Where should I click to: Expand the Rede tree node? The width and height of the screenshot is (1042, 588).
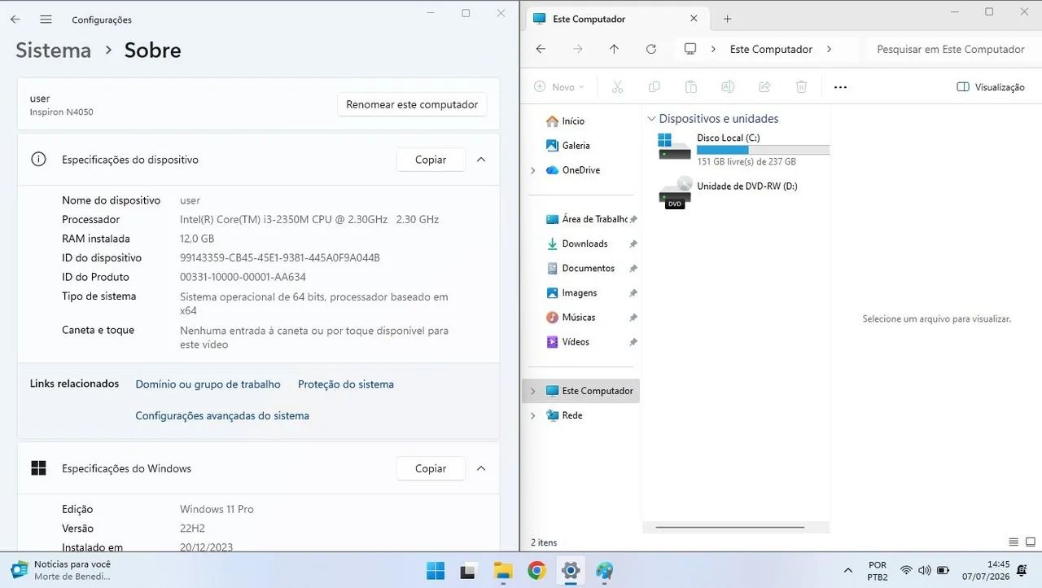533,415
